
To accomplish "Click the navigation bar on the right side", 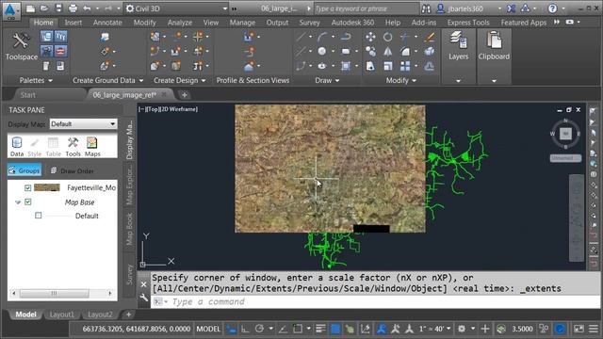I will pos(576,218).
